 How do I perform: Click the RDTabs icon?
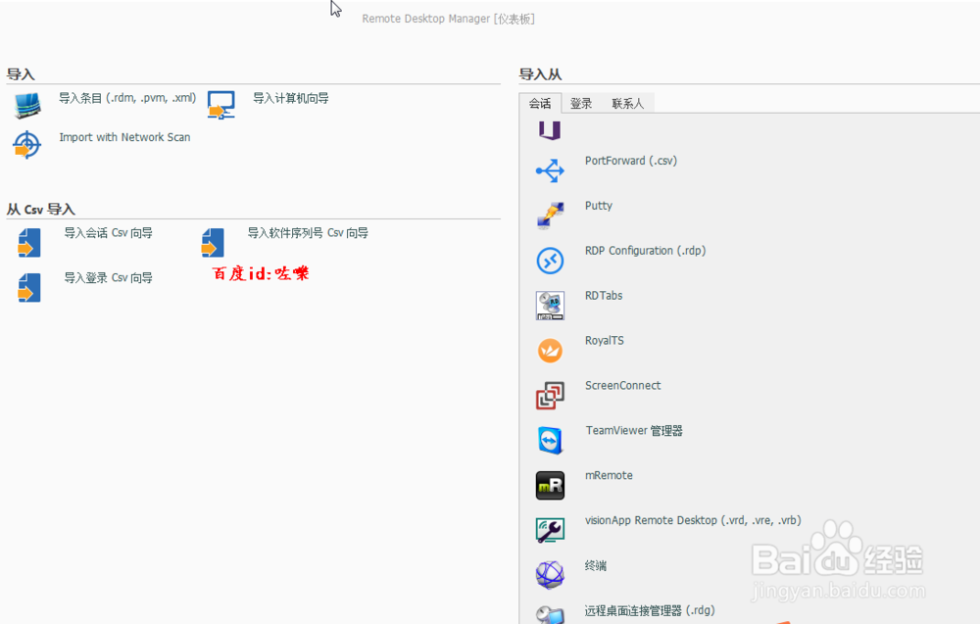pos(550,306)
